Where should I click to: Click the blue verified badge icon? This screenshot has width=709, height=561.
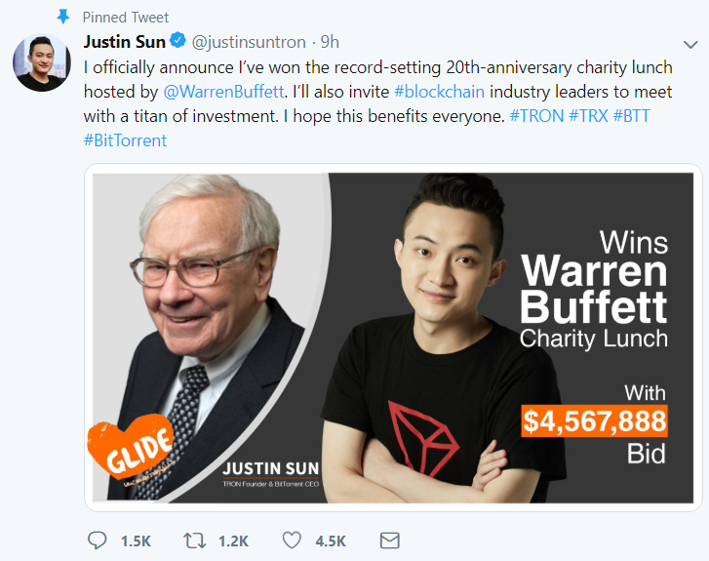(177, 41)
